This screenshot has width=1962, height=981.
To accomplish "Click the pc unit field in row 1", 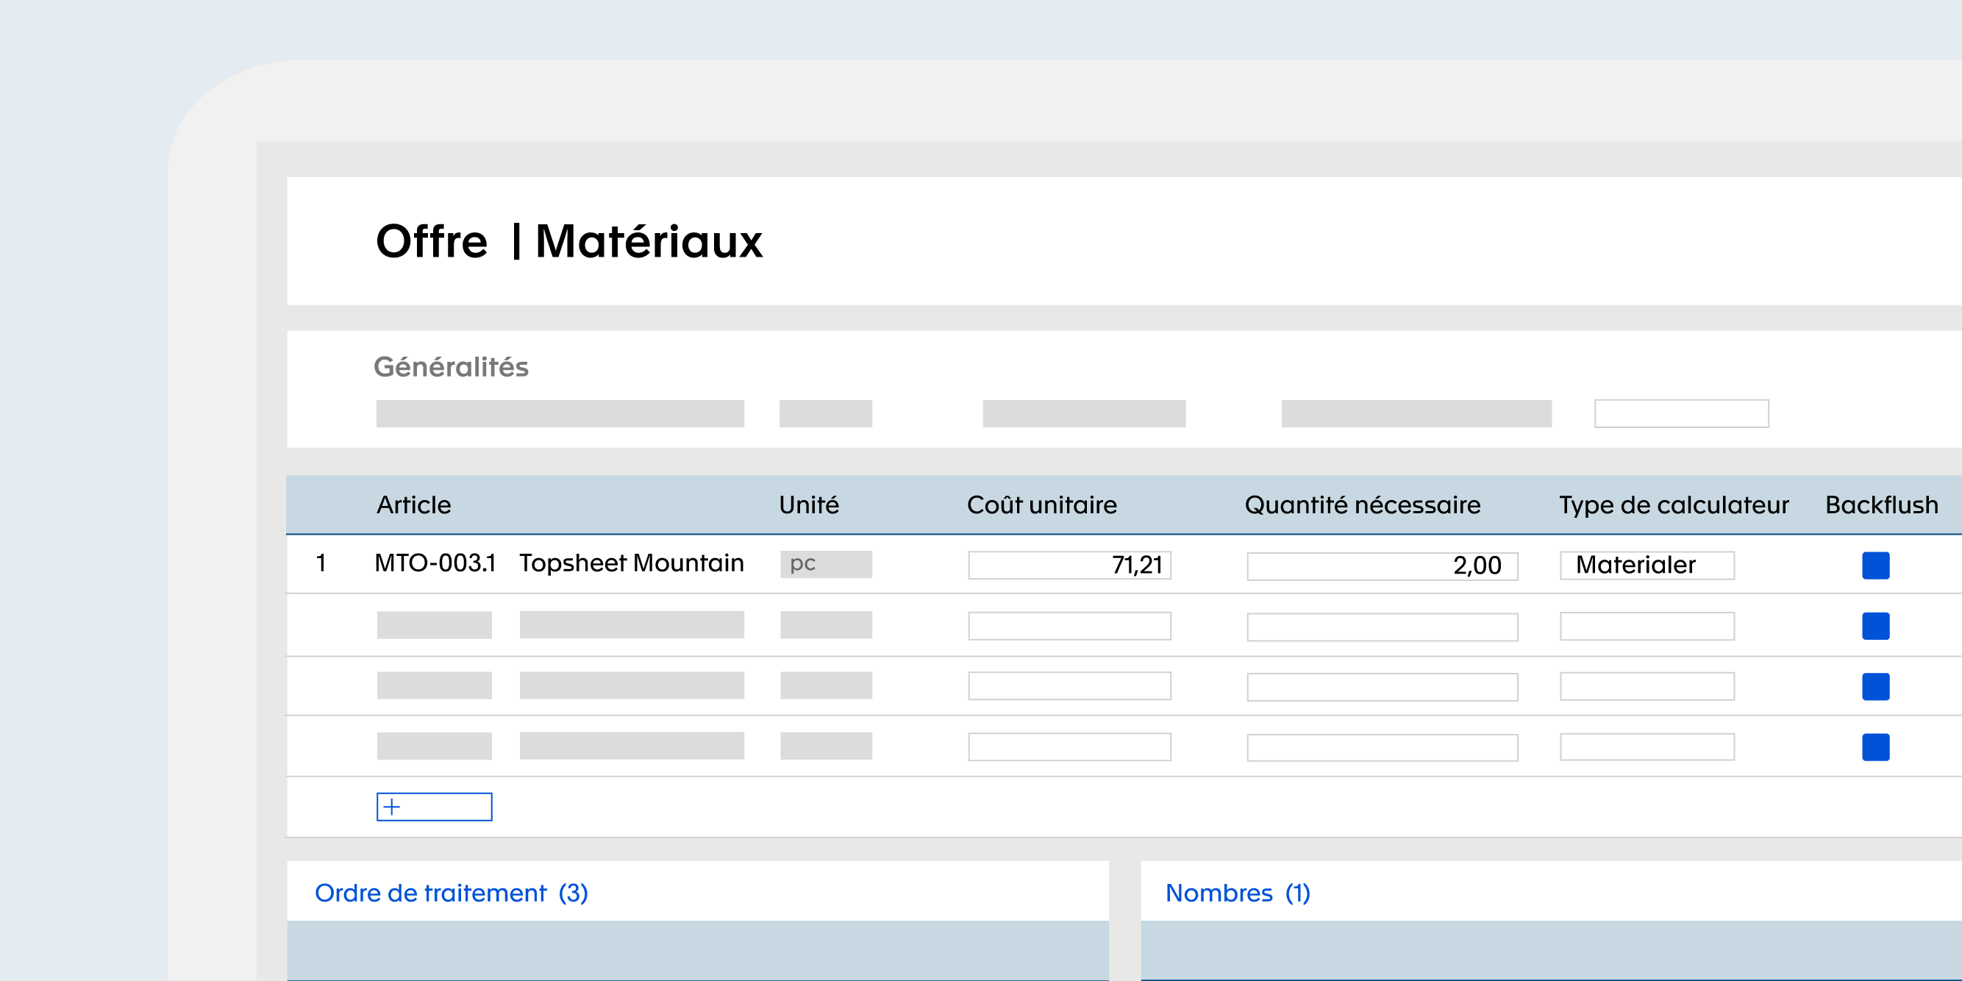I will (826, 564).
